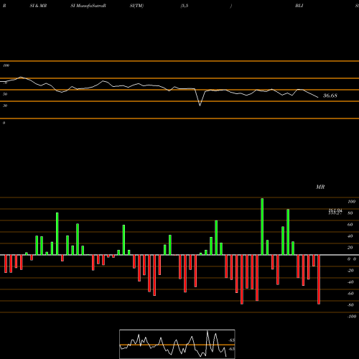Click the 'SI & MR' header text
Screen dimensions: 359x359
38,6
